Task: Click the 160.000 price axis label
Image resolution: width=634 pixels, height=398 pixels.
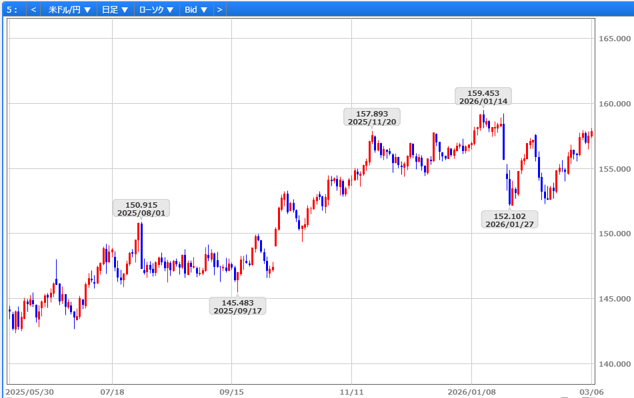Action: 614,104
